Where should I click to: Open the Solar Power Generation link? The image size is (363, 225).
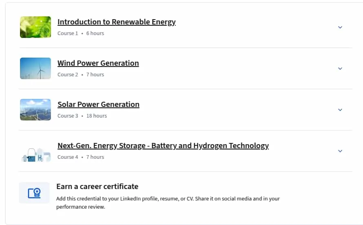(98, 104)
